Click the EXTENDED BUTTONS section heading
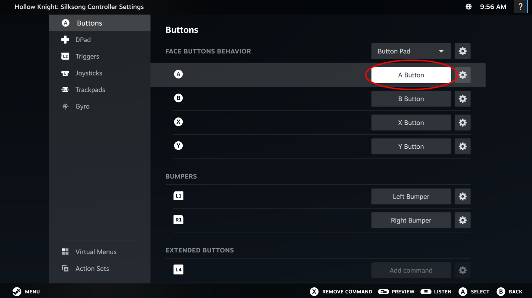 [200, 250]
